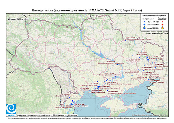Image resolution: width=174 pixels, height=123 pixels.
Task: Click the small red dot in legend
Action: tap(162, 22)
